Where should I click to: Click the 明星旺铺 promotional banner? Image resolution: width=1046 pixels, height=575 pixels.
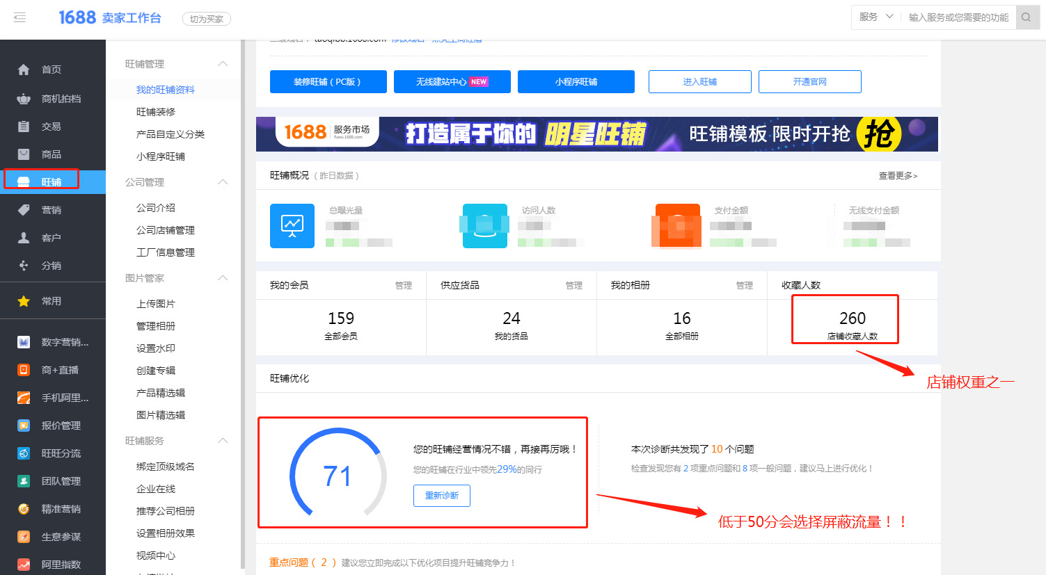click(597, 134)
